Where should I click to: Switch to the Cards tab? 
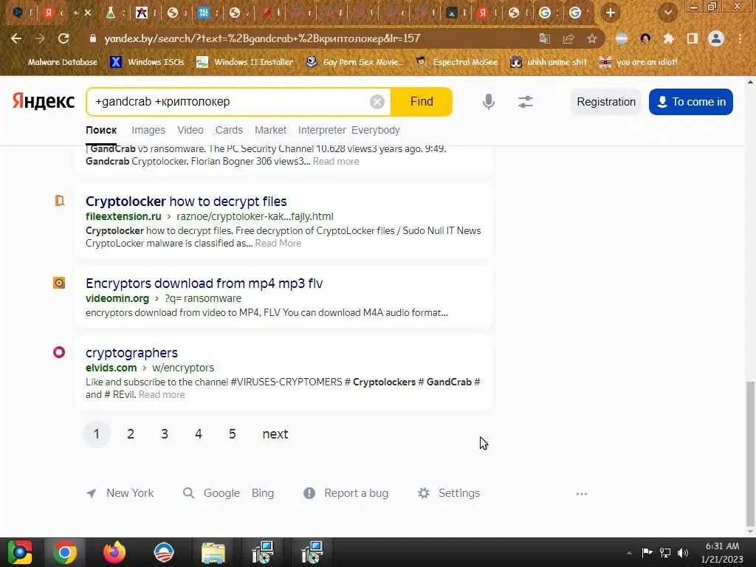(229, 130)
